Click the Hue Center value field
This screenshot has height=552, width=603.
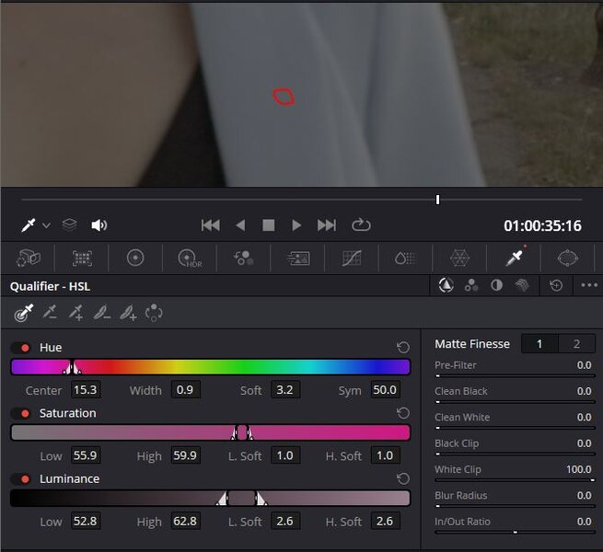85,390
